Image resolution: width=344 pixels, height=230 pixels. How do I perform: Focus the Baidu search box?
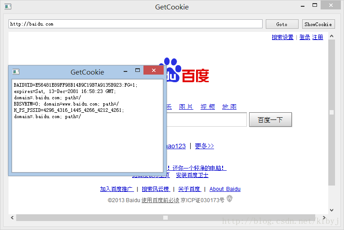(x=207, y=119)
